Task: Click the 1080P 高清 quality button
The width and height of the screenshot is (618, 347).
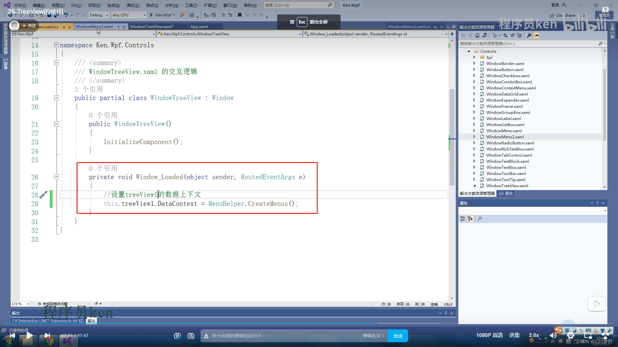Action: (489, 335)
